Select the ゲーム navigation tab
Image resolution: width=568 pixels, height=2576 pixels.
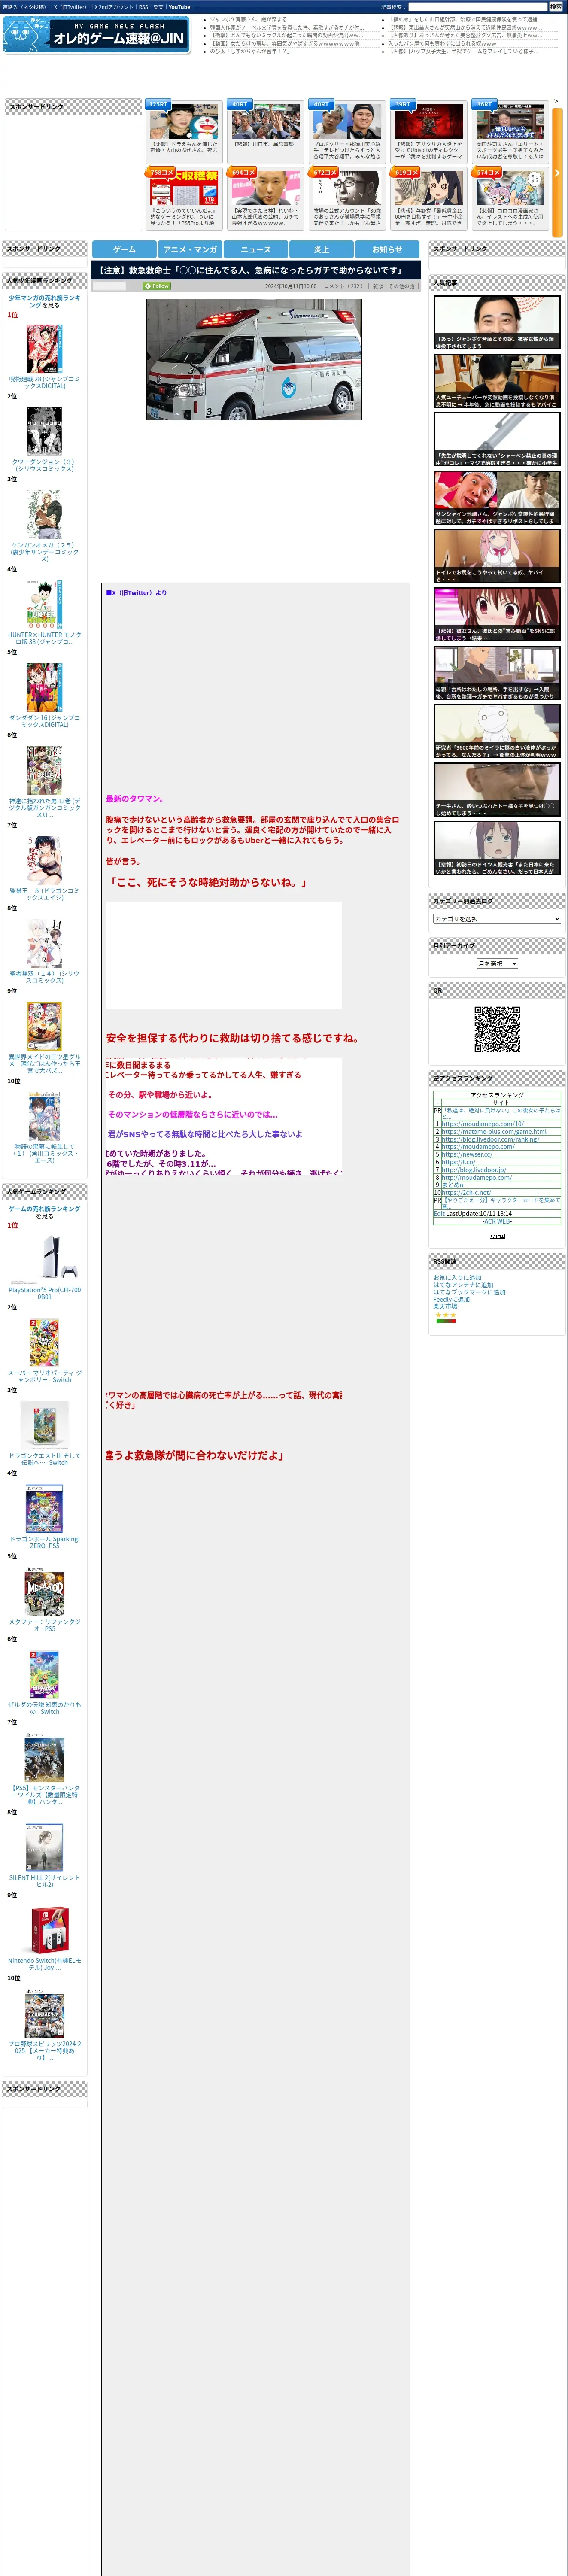124,249
